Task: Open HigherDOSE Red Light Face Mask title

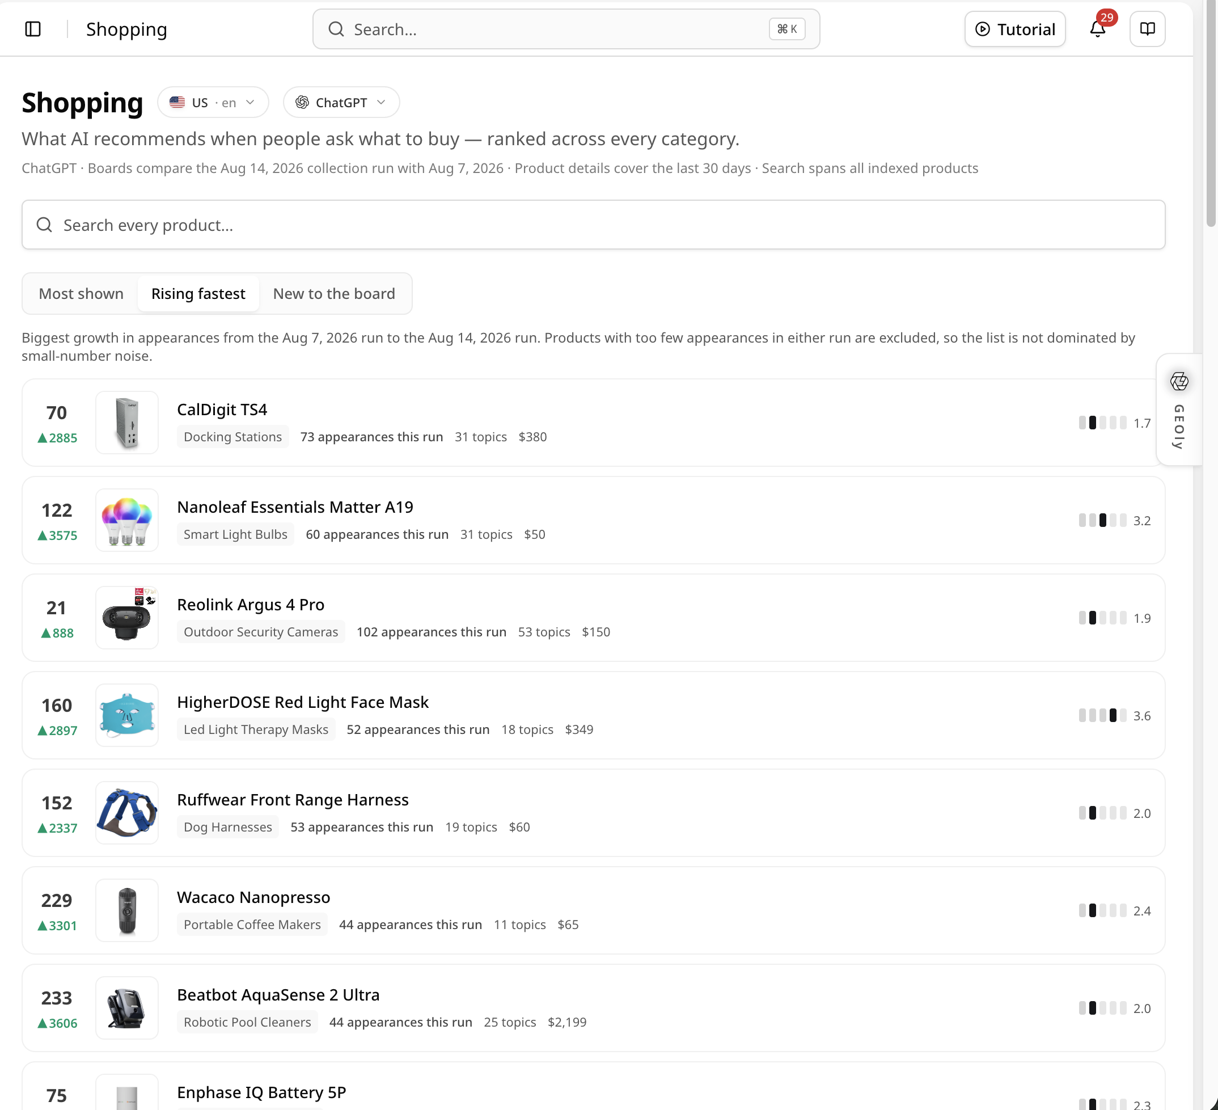Action: coord(303,702)
